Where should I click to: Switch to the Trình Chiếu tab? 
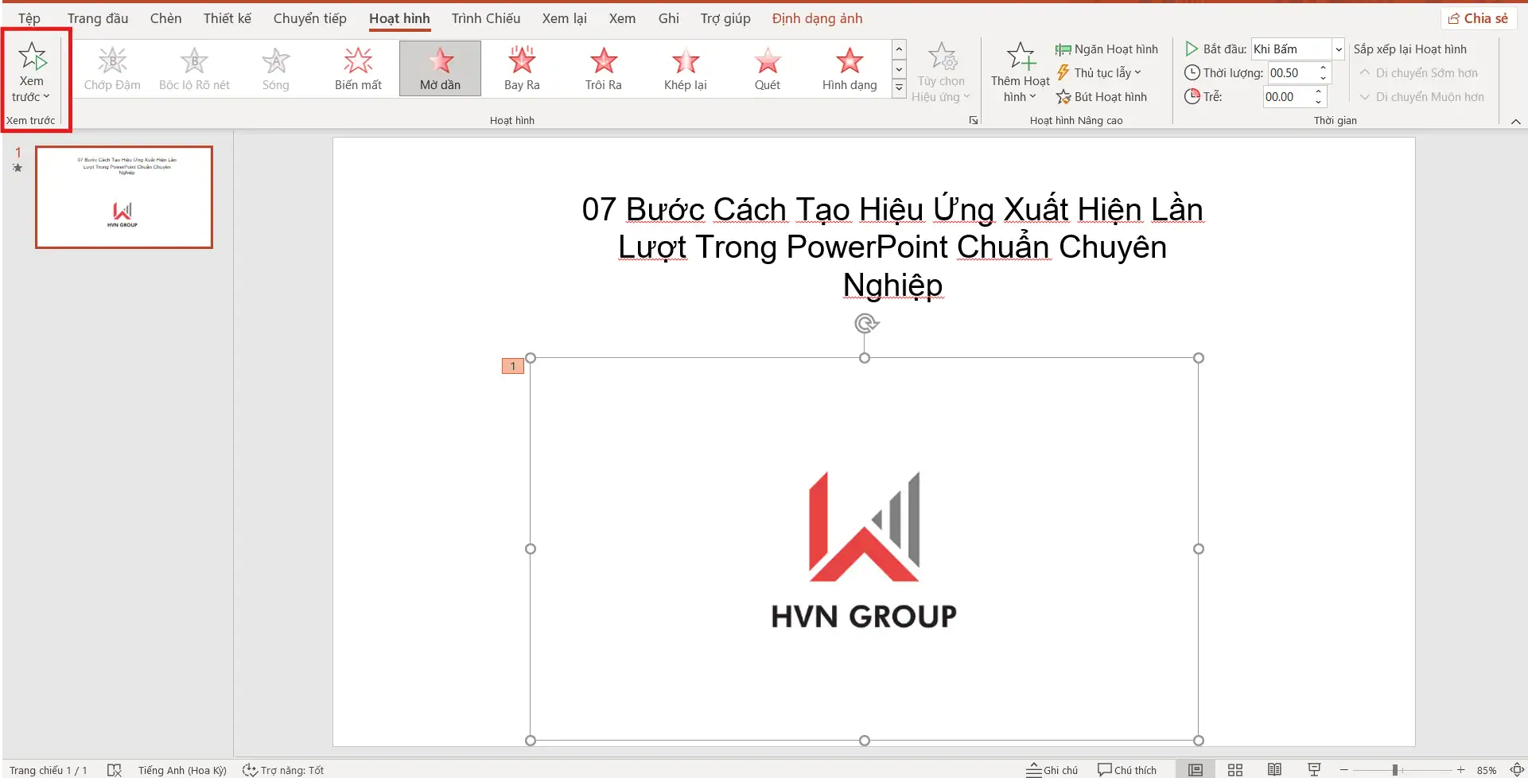click(485, 18)
